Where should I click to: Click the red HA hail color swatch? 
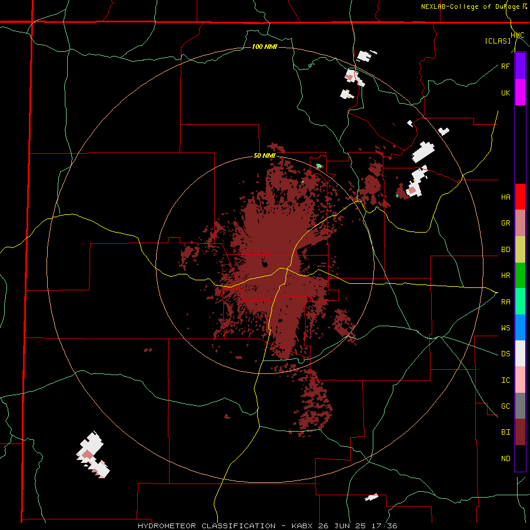[520, 197]
